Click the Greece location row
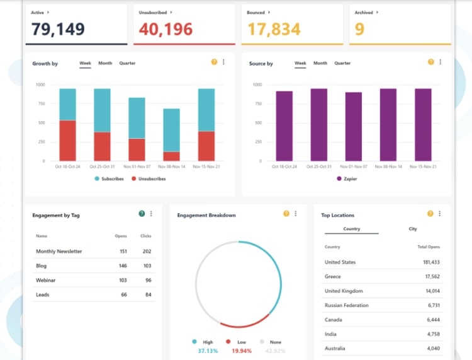The width and height of the screenshot is (472, 360). pos(382,277)
